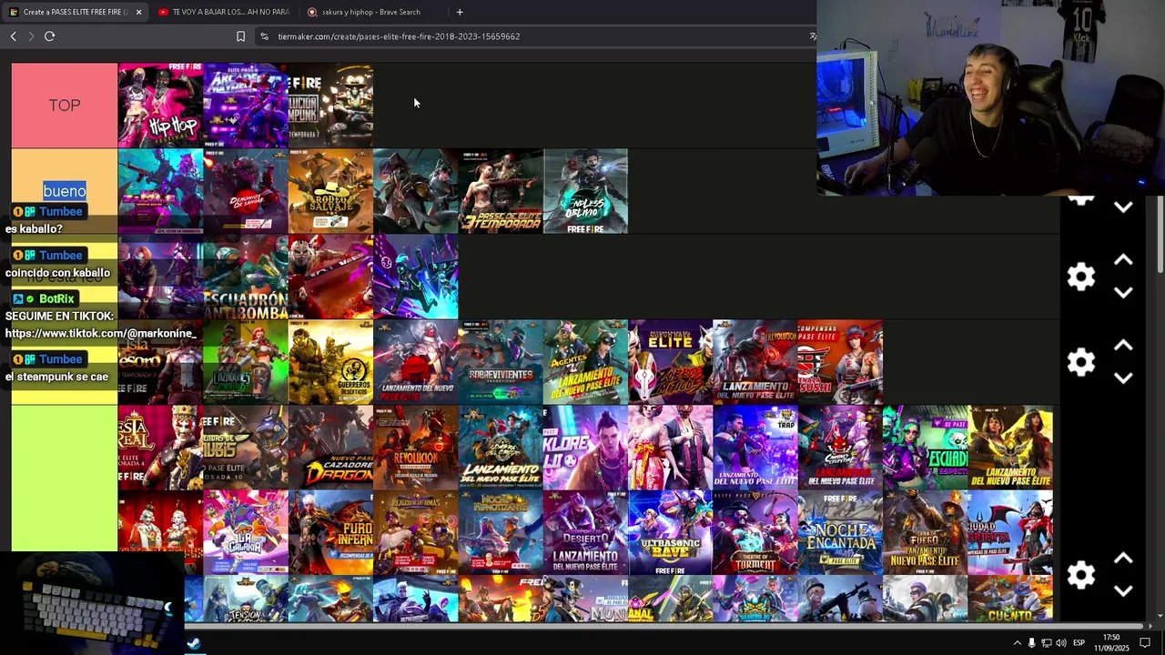This screenshot has height=655, width=1165.
Task: Open settings gear for the Guerreros Desérticos row
Action: pos(1080,362)
